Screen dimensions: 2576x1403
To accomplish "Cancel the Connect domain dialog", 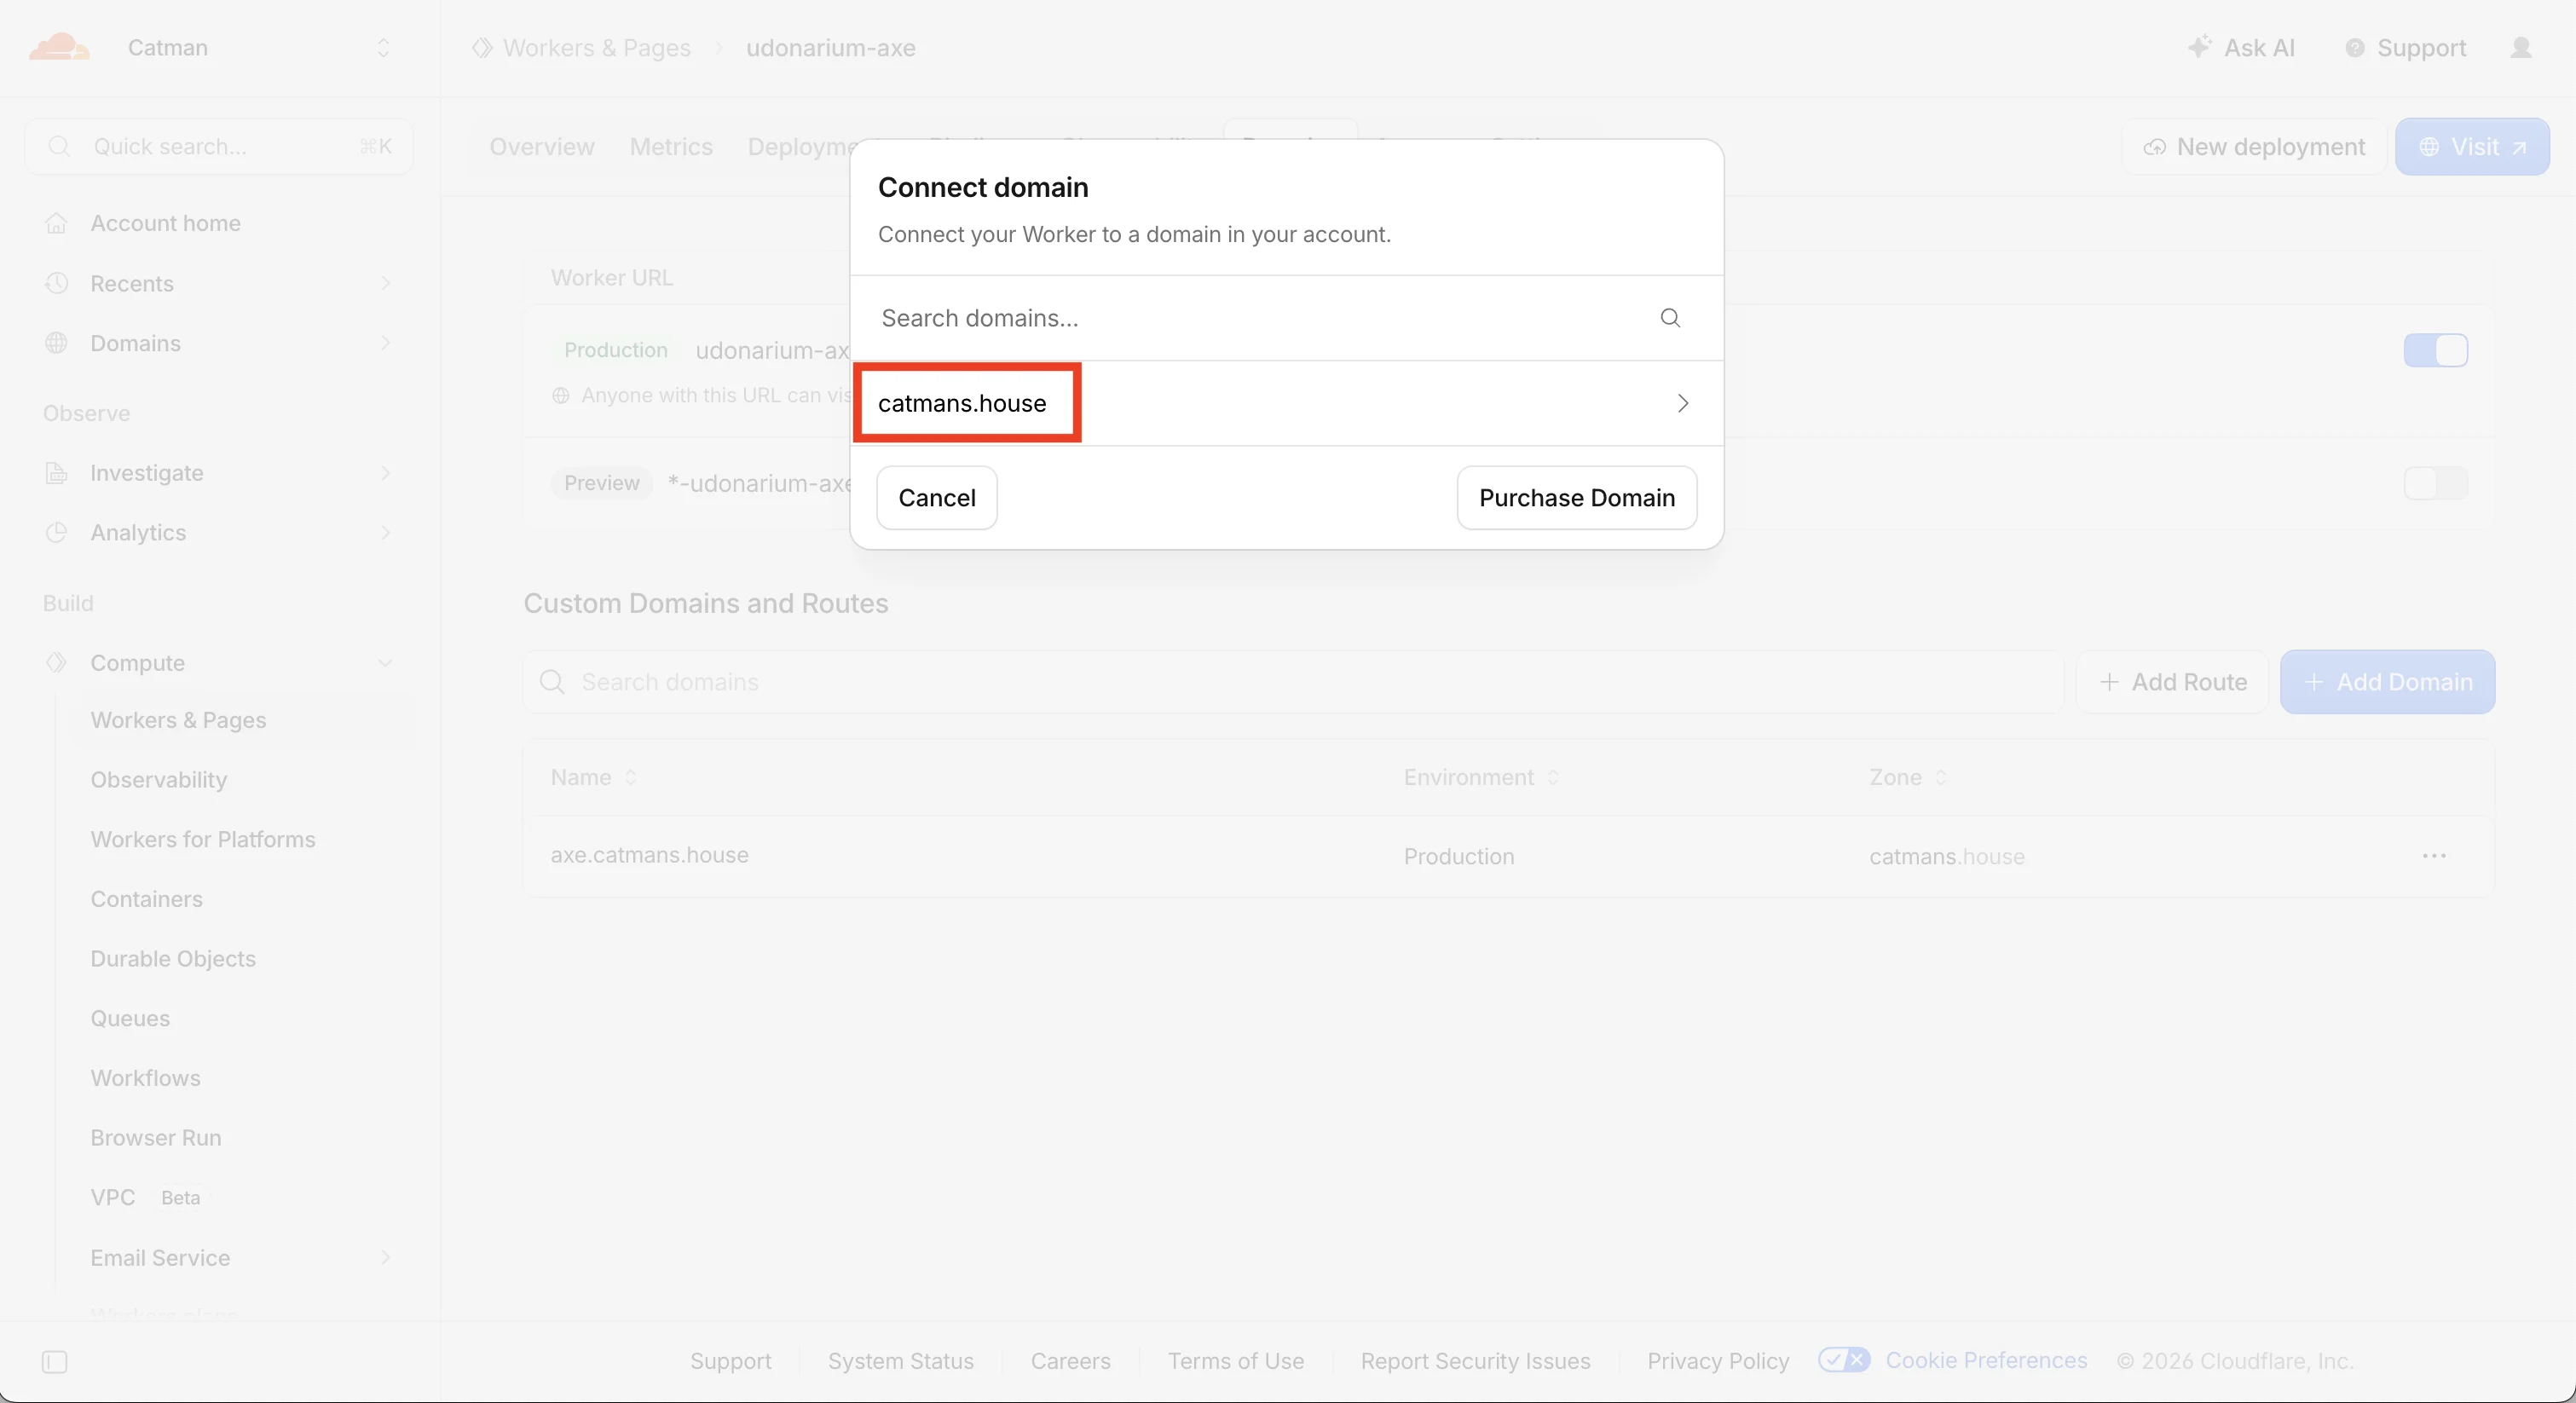I will [937, 498].
